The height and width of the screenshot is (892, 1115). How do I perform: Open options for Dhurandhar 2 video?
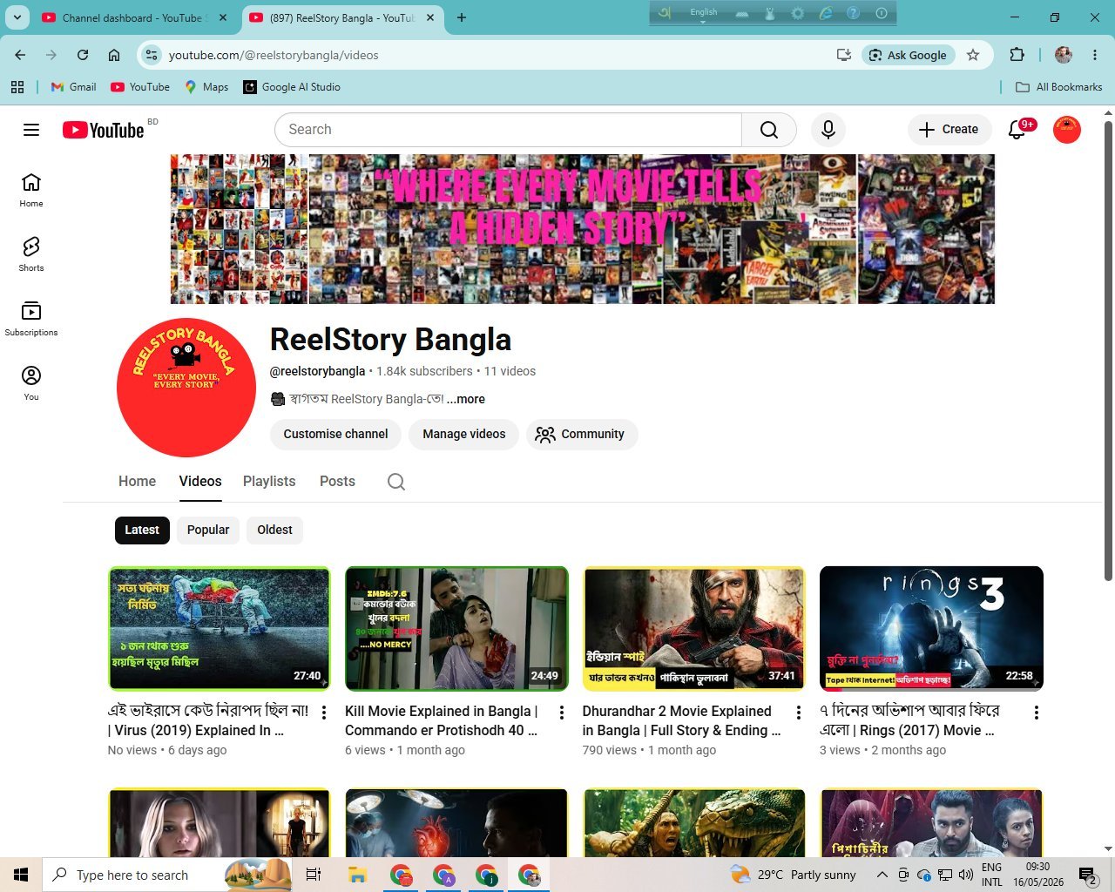(x=799, y=713)
